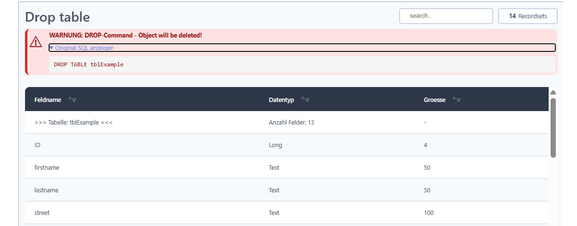Click the 14 Recordsets button

(x=528, y=16)
